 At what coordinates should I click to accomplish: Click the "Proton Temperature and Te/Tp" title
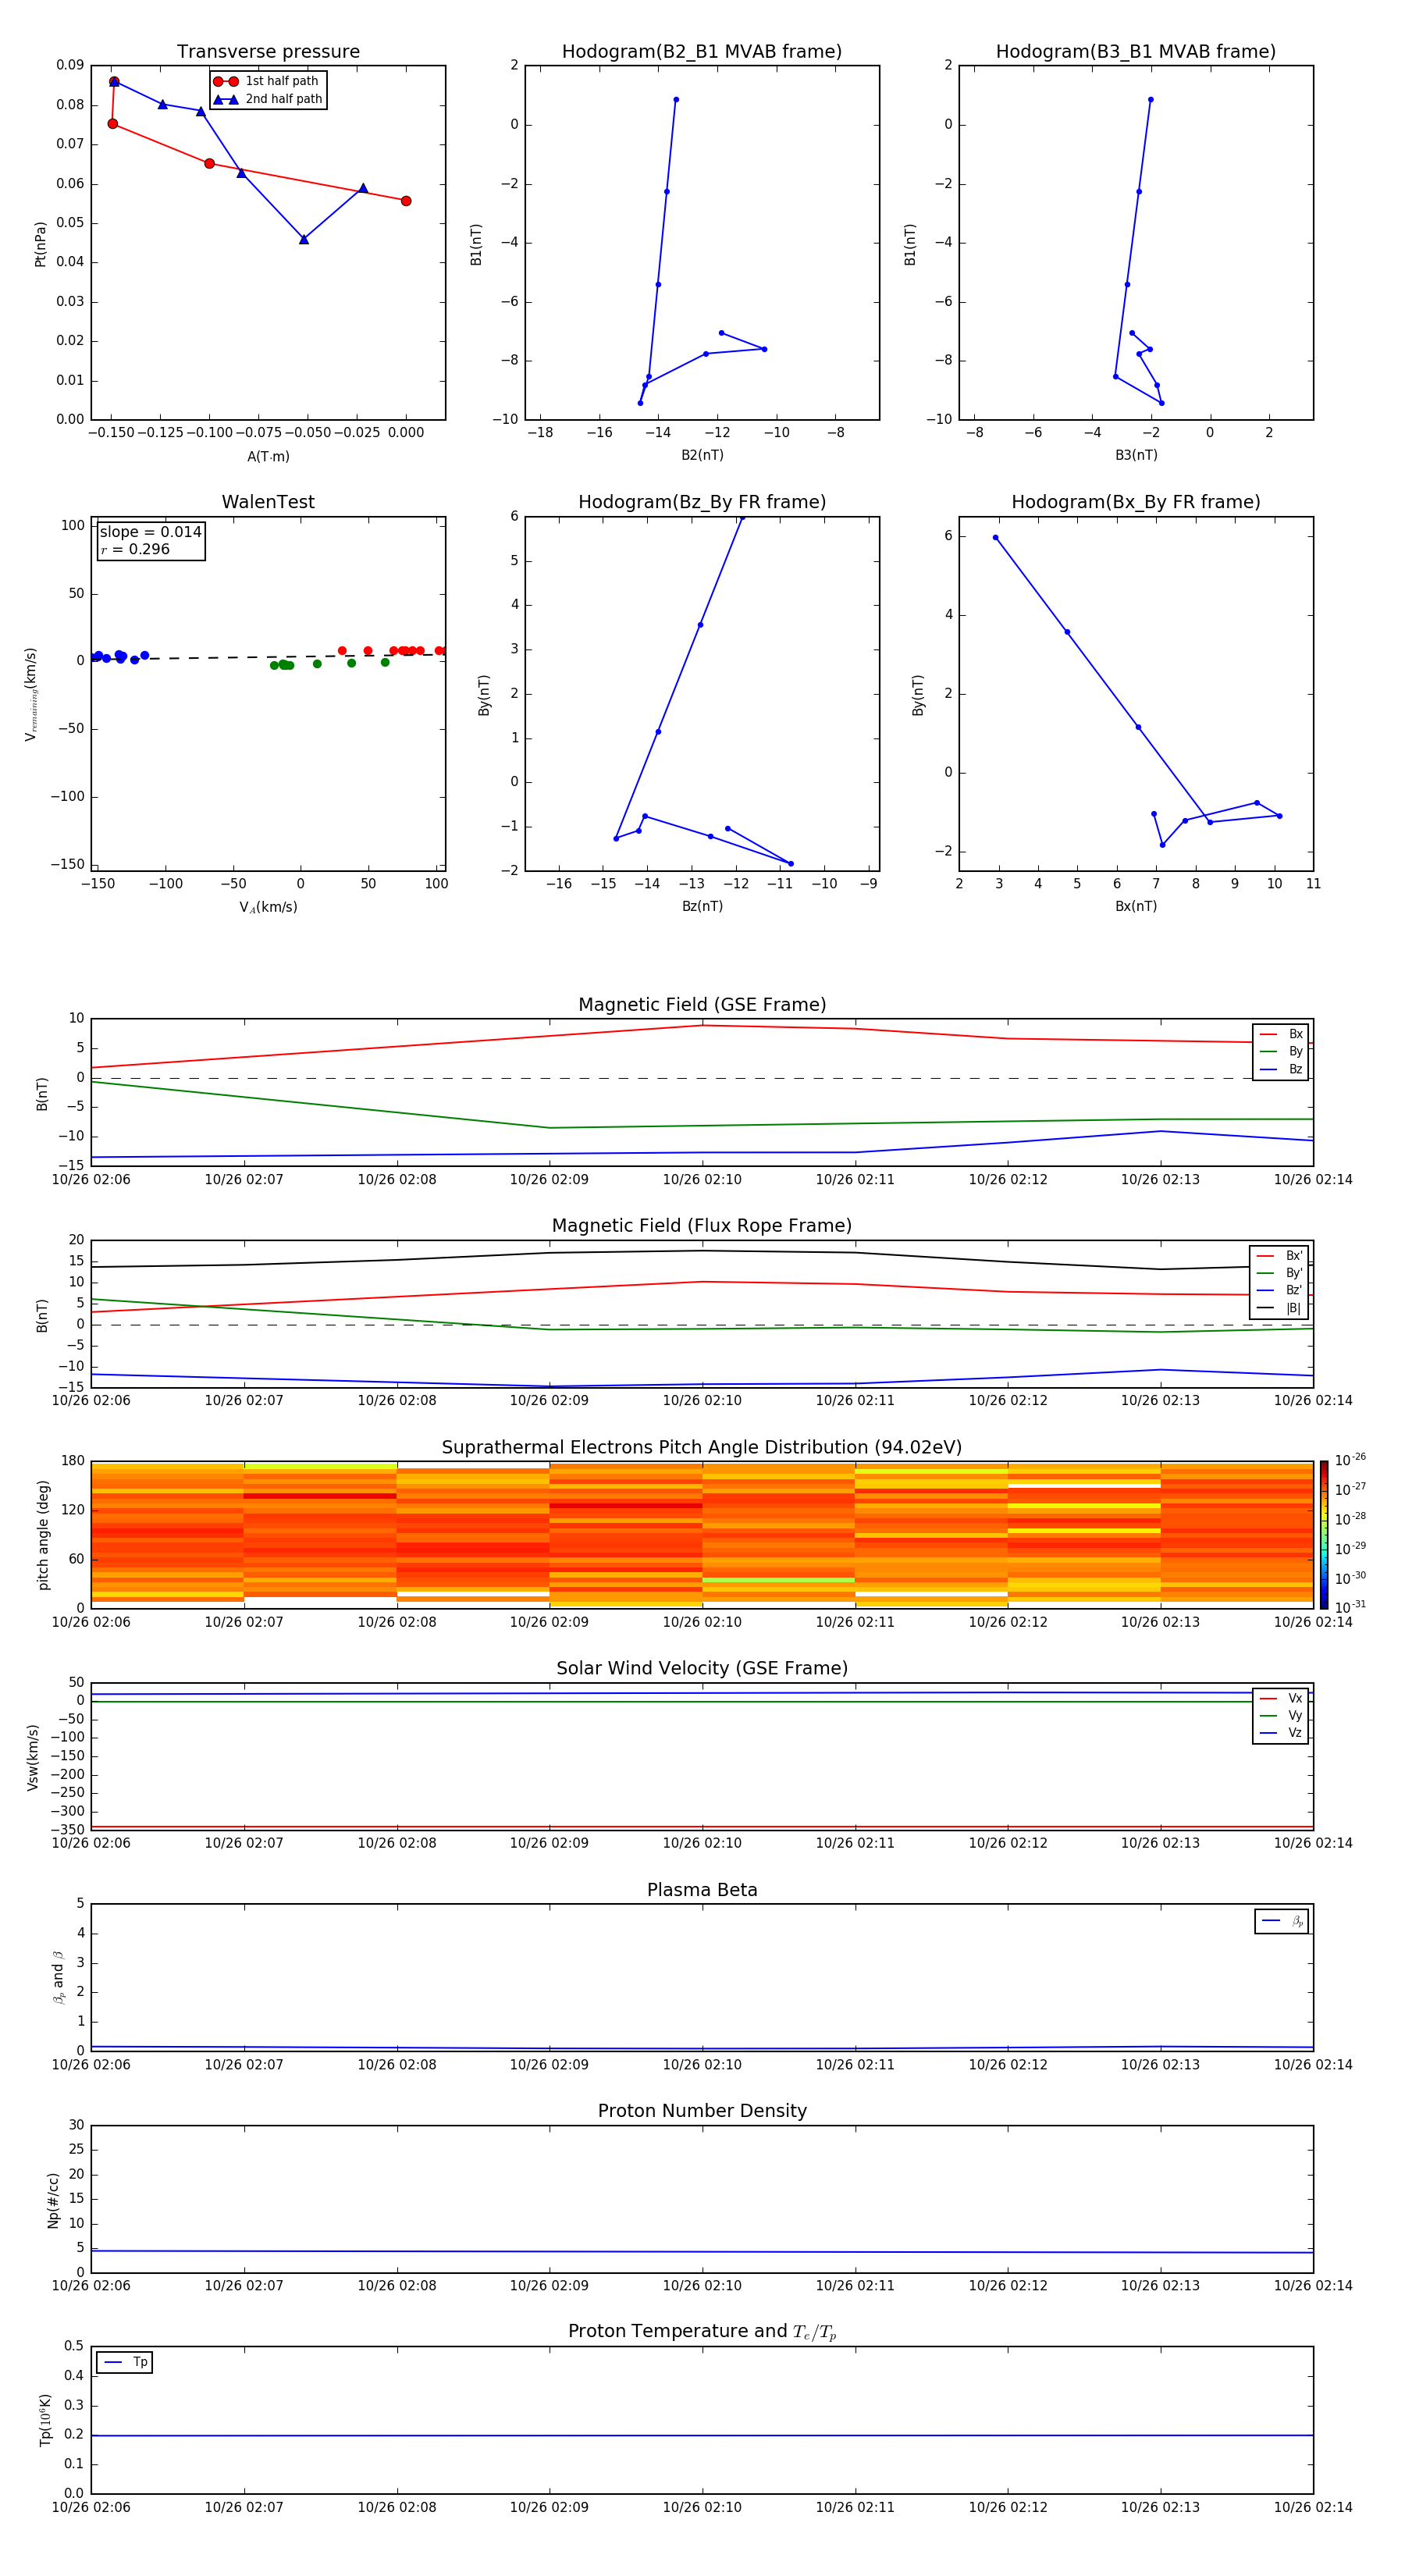pos(702,2332)
